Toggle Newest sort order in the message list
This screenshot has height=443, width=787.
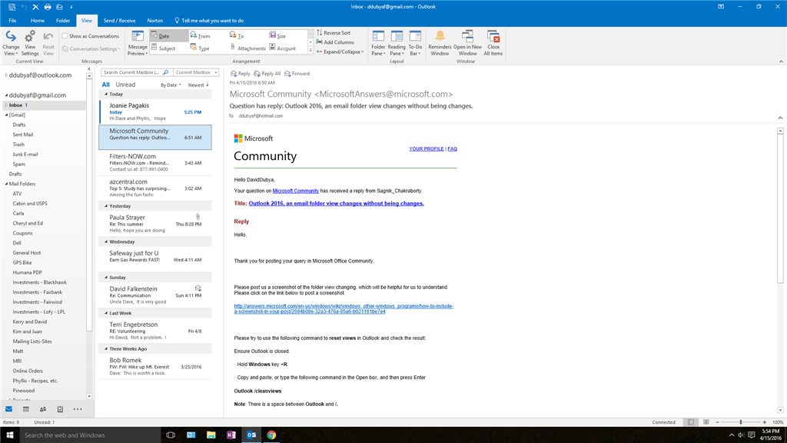click(198, 85)
